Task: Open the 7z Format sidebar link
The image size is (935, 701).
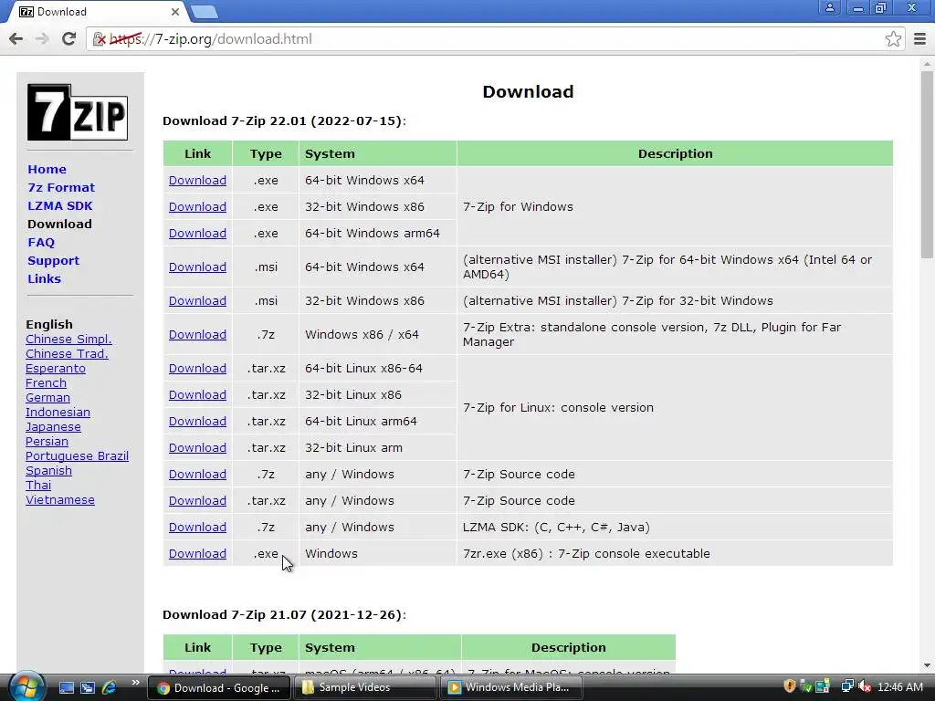Action: click(x=61, y=187)
